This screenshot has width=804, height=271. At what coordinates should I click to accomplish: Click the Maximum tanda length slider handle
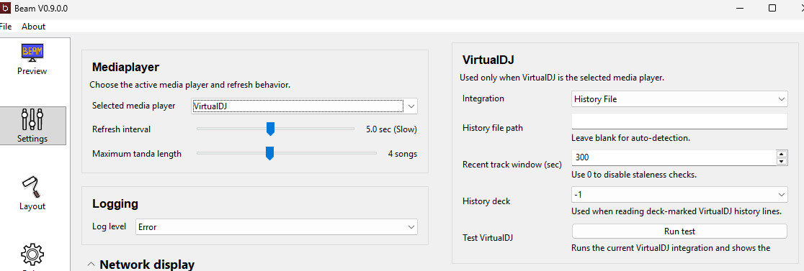tap(269, 153)
